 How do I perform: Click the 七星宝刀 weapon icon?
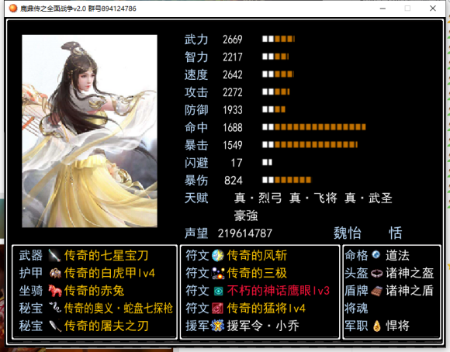pyautogui.click(x=54, y=255)
